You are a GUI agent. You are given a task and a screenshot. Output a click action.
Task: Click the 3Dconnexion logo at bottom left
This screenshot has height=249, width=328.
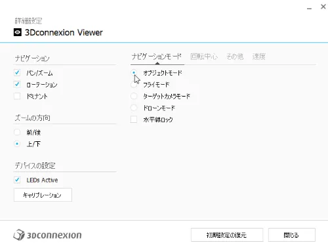coord(47,235)
